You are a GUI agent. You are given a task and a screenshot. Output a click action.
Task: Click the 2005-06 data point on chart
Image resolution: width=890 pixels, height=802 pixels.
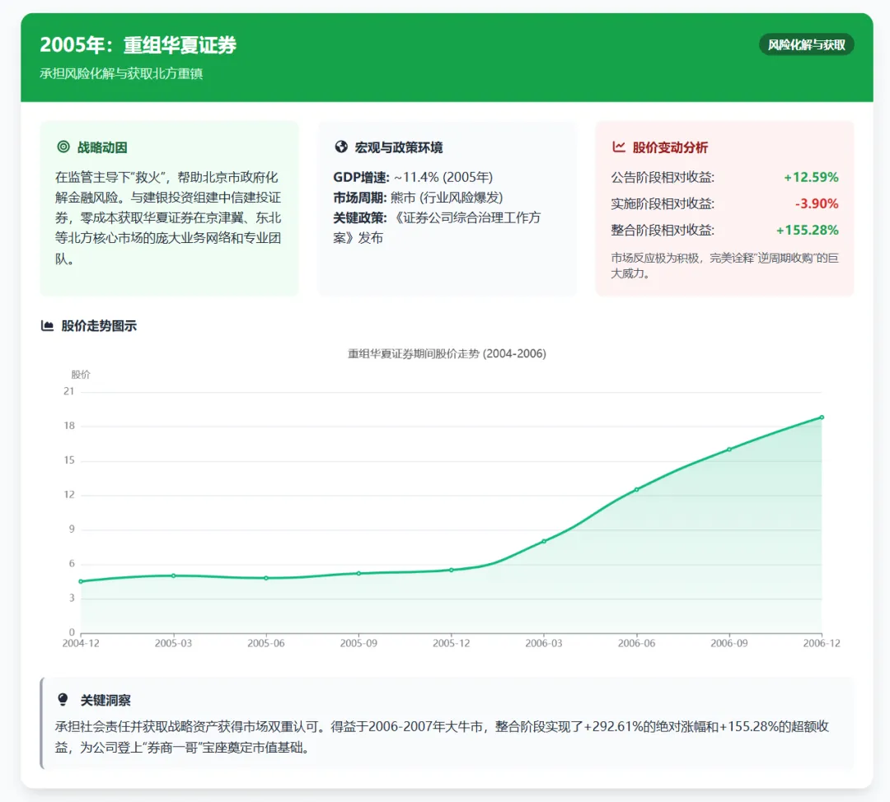click(266, 578)
